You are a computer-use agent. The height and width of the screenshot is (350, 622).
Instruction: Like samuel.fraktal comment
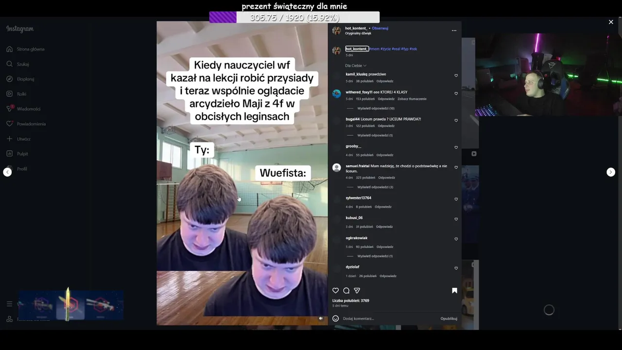coord(456,167)
